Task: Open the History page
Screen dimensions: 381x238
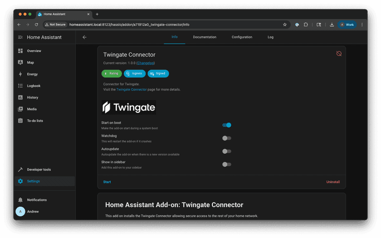Action: pyautogui.click(x=33, y=97)
